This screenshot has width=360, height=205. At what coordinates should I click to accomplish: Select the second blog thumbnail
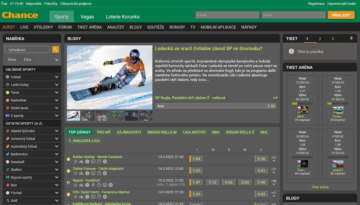88,116
